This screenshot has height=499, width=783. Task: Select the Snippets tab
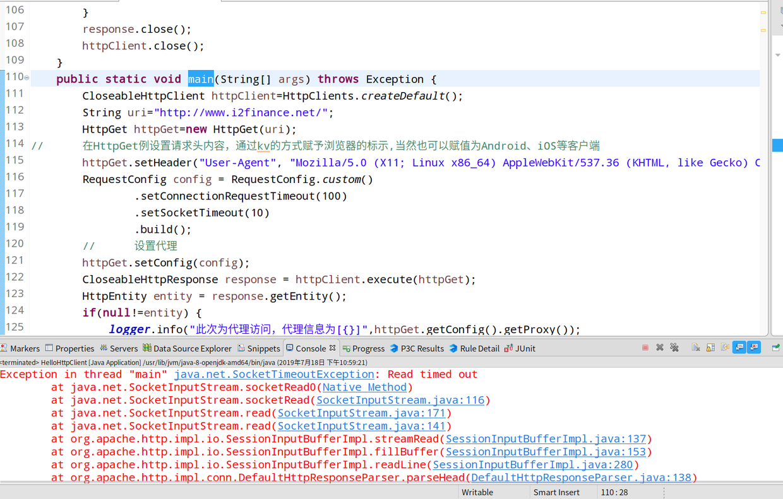pyautogui.click(x=259, y=348)
